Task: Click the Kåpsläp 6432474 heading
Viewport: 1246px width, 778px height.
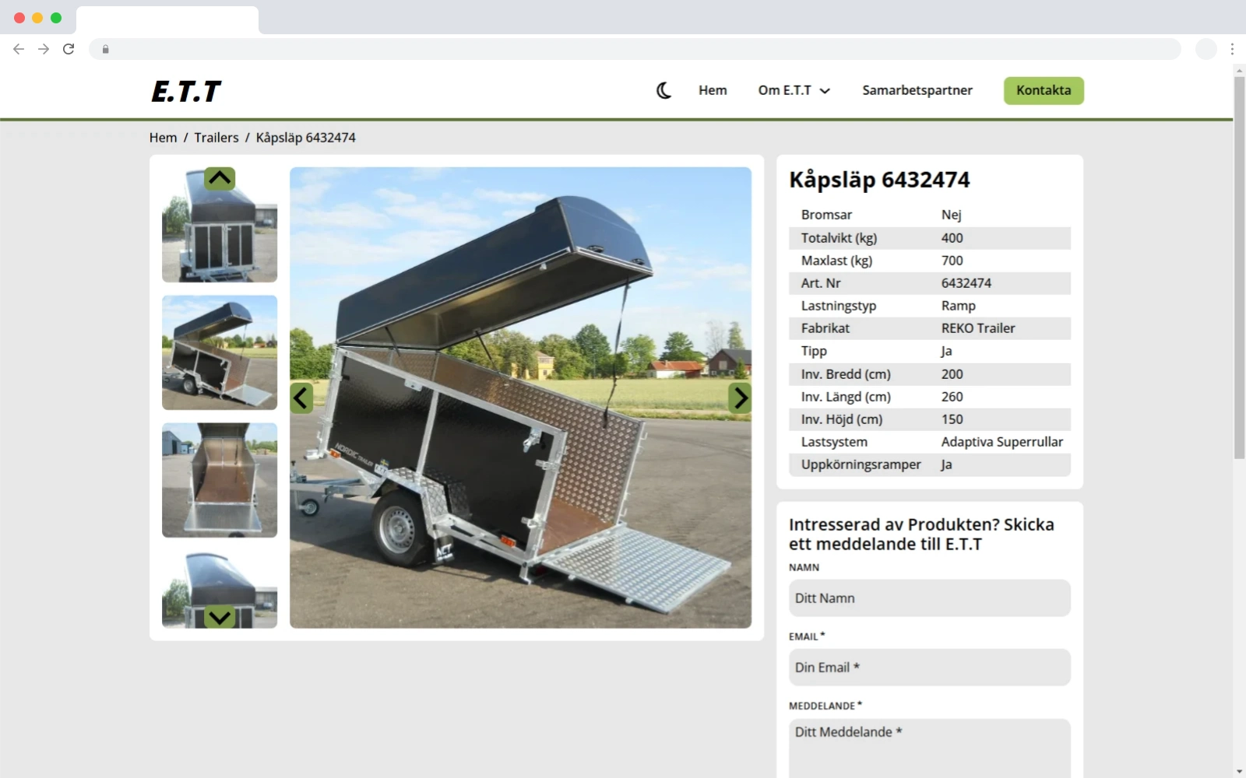Action: click(x=879, y=180)
